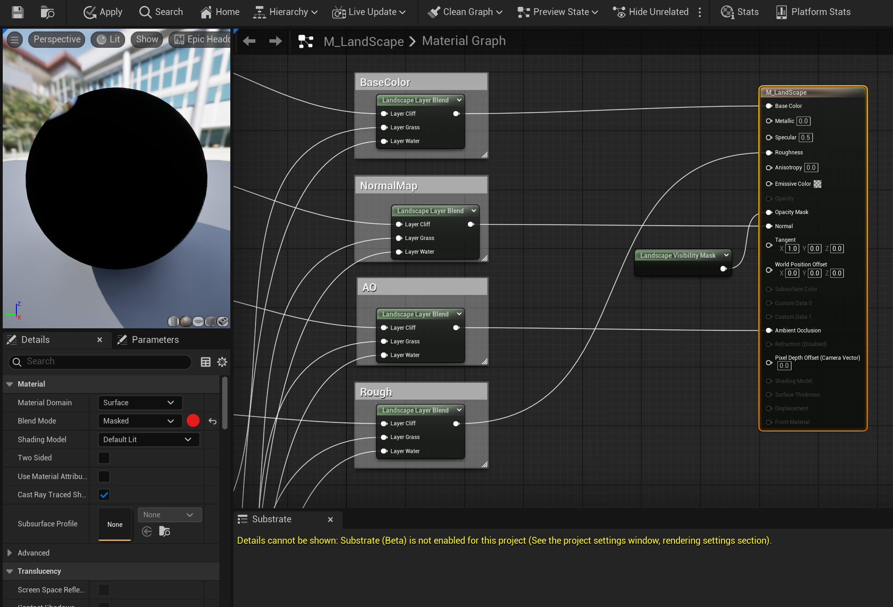Reset Blend Mode to default with the arrow
Image resolution: width=893 pixels, height=607 pixels.
pos(213,421)
